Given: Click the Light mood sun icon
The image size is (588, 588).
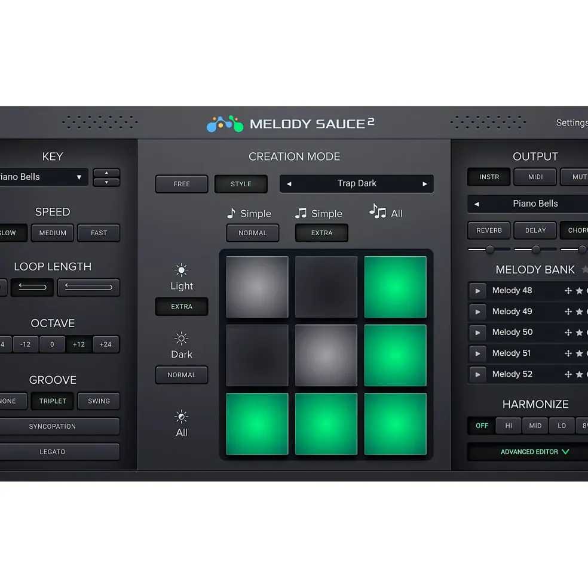Looking at the screenshot, I should (181, 270).
